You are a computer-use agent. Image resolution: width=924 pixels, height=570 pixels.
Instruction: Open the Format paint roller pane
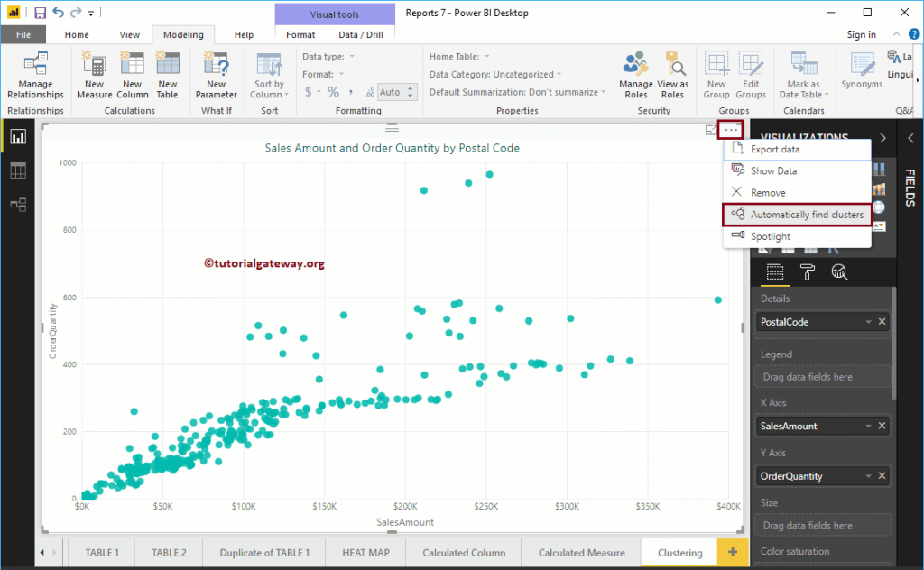[808, 272]
